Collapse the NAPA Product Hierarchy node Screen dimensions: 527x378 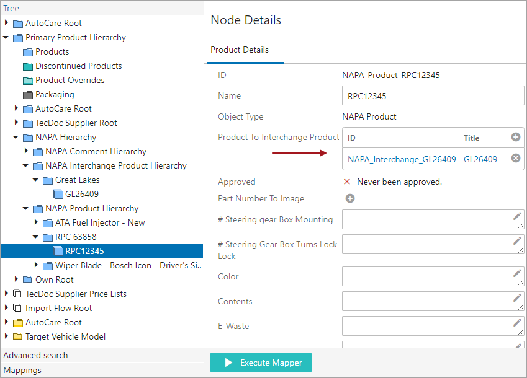[x=25, y=208]
